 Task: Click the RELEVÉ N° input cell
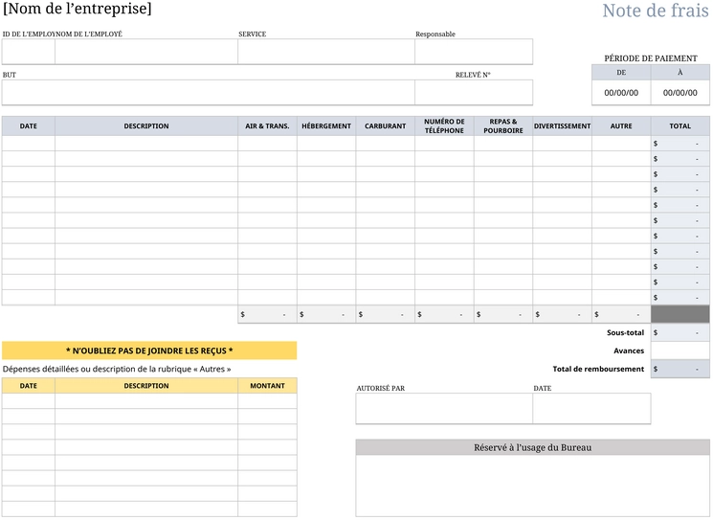[474, 92]
